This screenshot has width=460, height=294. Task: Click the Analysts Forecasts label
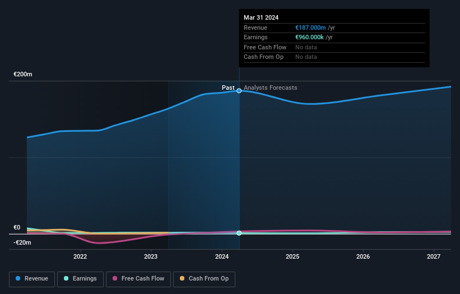coord(271,88)
